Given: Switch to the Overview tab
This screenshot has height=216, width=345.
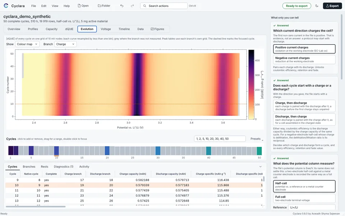Looking at the screenshot, I should point(14,29).
